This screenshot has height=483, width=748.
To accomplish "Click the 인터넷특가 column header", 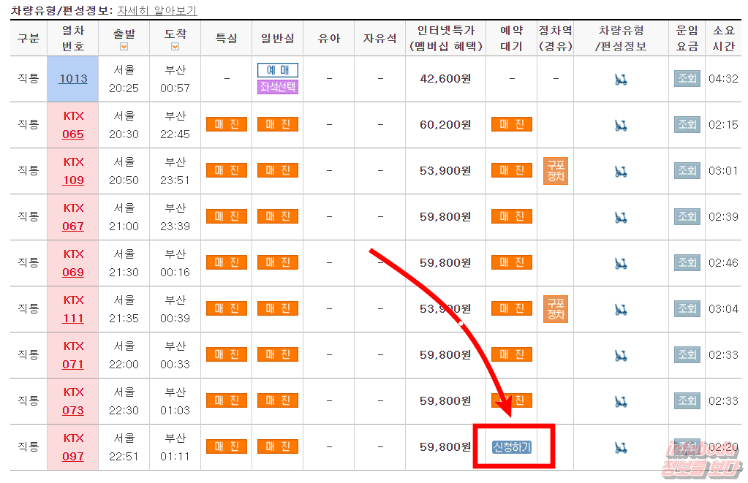I will [445, 38].
